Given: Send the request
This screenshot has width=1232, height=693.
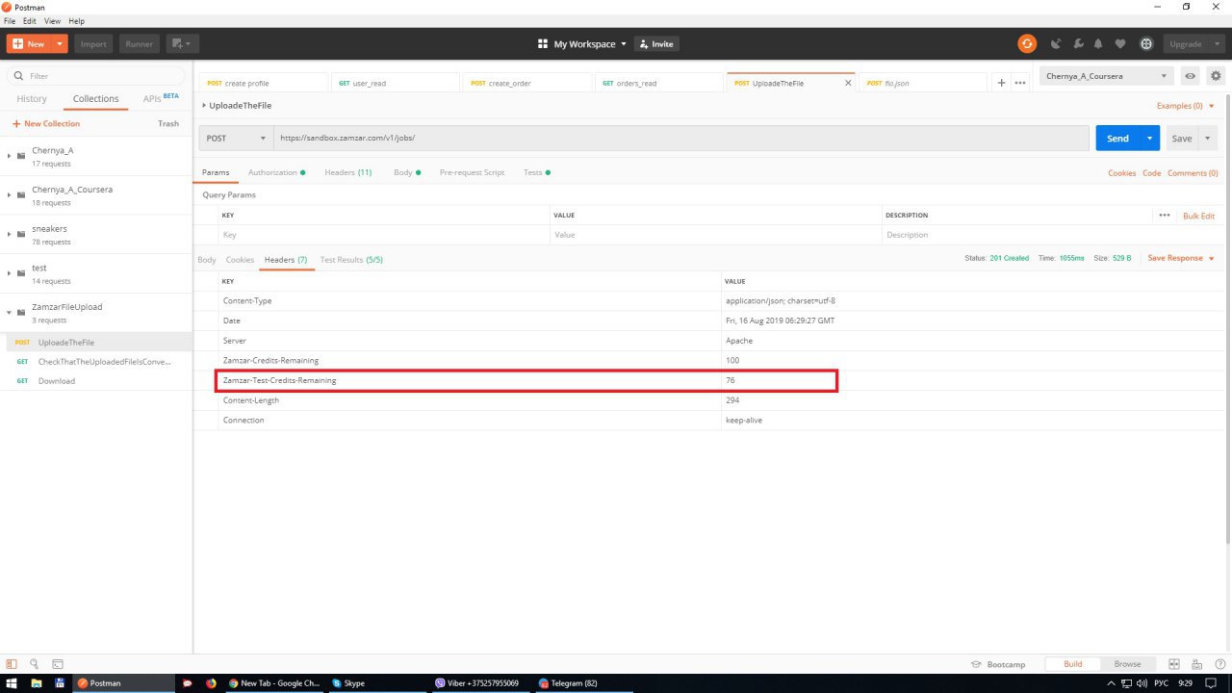Looking at the screenshot, I should [1117, 138].
